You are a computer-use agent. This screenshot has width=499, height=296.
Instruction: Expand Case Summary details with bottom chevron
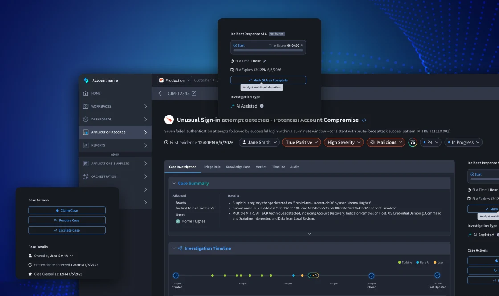coord(309,234)
